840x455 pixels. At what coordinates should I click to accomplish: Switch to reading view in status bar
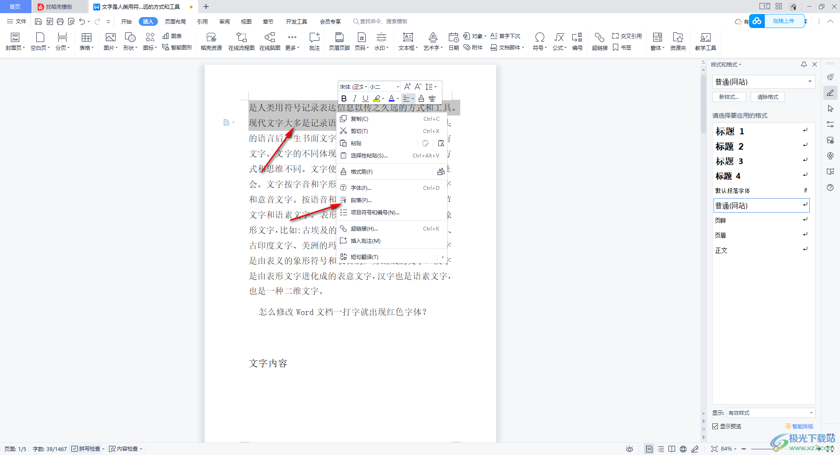coord(672,449)
